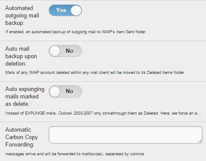The width and height of the screenshot is (206, 161).
Task: Click the "No" text in deletion backup switch
Action: (x=69, y=51)
